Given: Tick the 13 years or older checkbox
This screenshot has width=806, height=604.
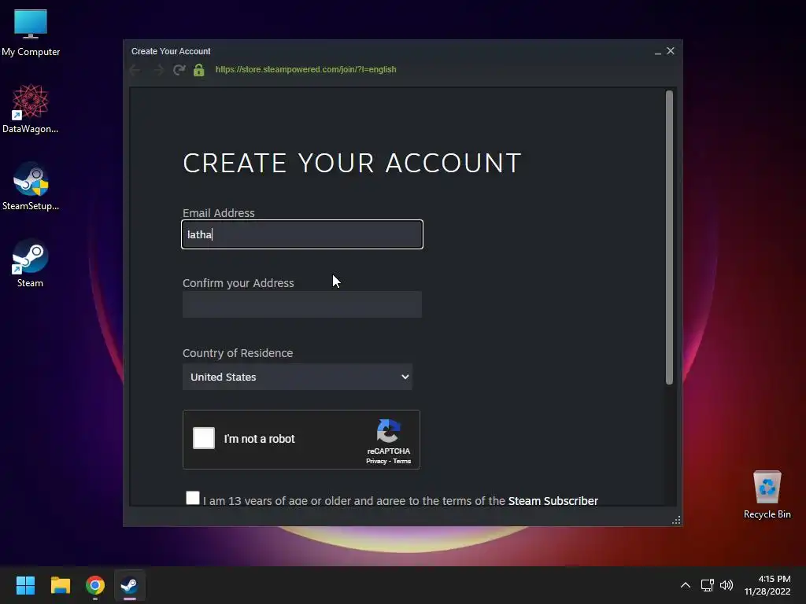Looking at the screenshot, I should [193, 498].
